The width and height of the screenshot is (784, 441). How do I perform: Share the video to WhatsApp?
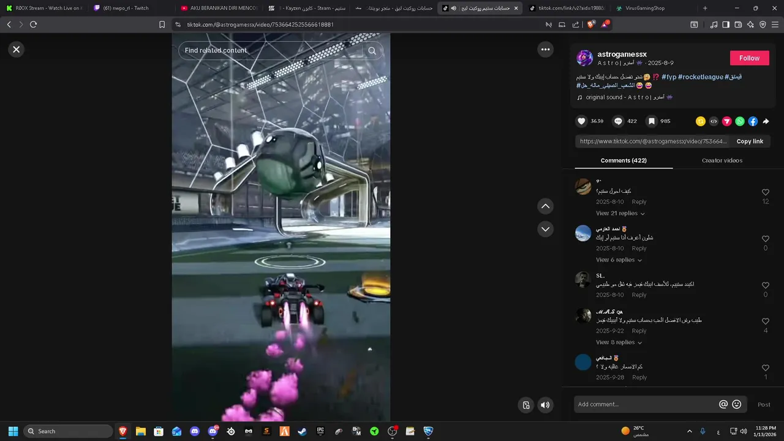pos(740,121)
